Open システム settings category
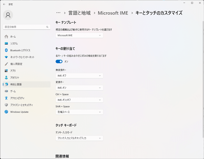 pos(27,43)
